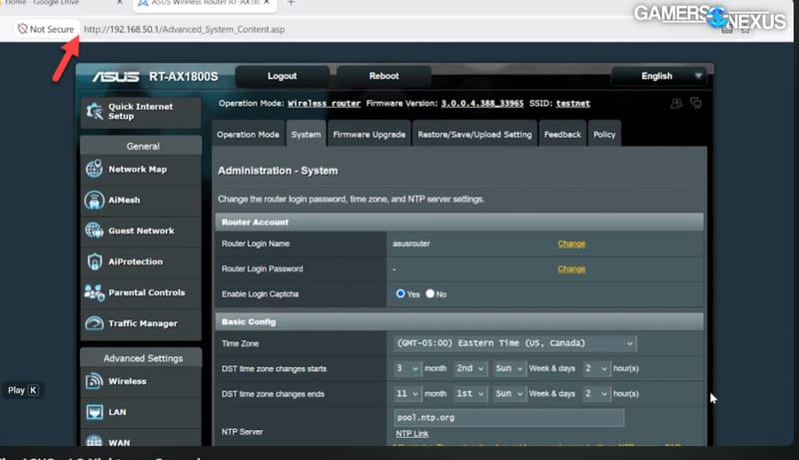
Task: Open DST starts week dropdown showing 2nd
Action: [469, 368]
